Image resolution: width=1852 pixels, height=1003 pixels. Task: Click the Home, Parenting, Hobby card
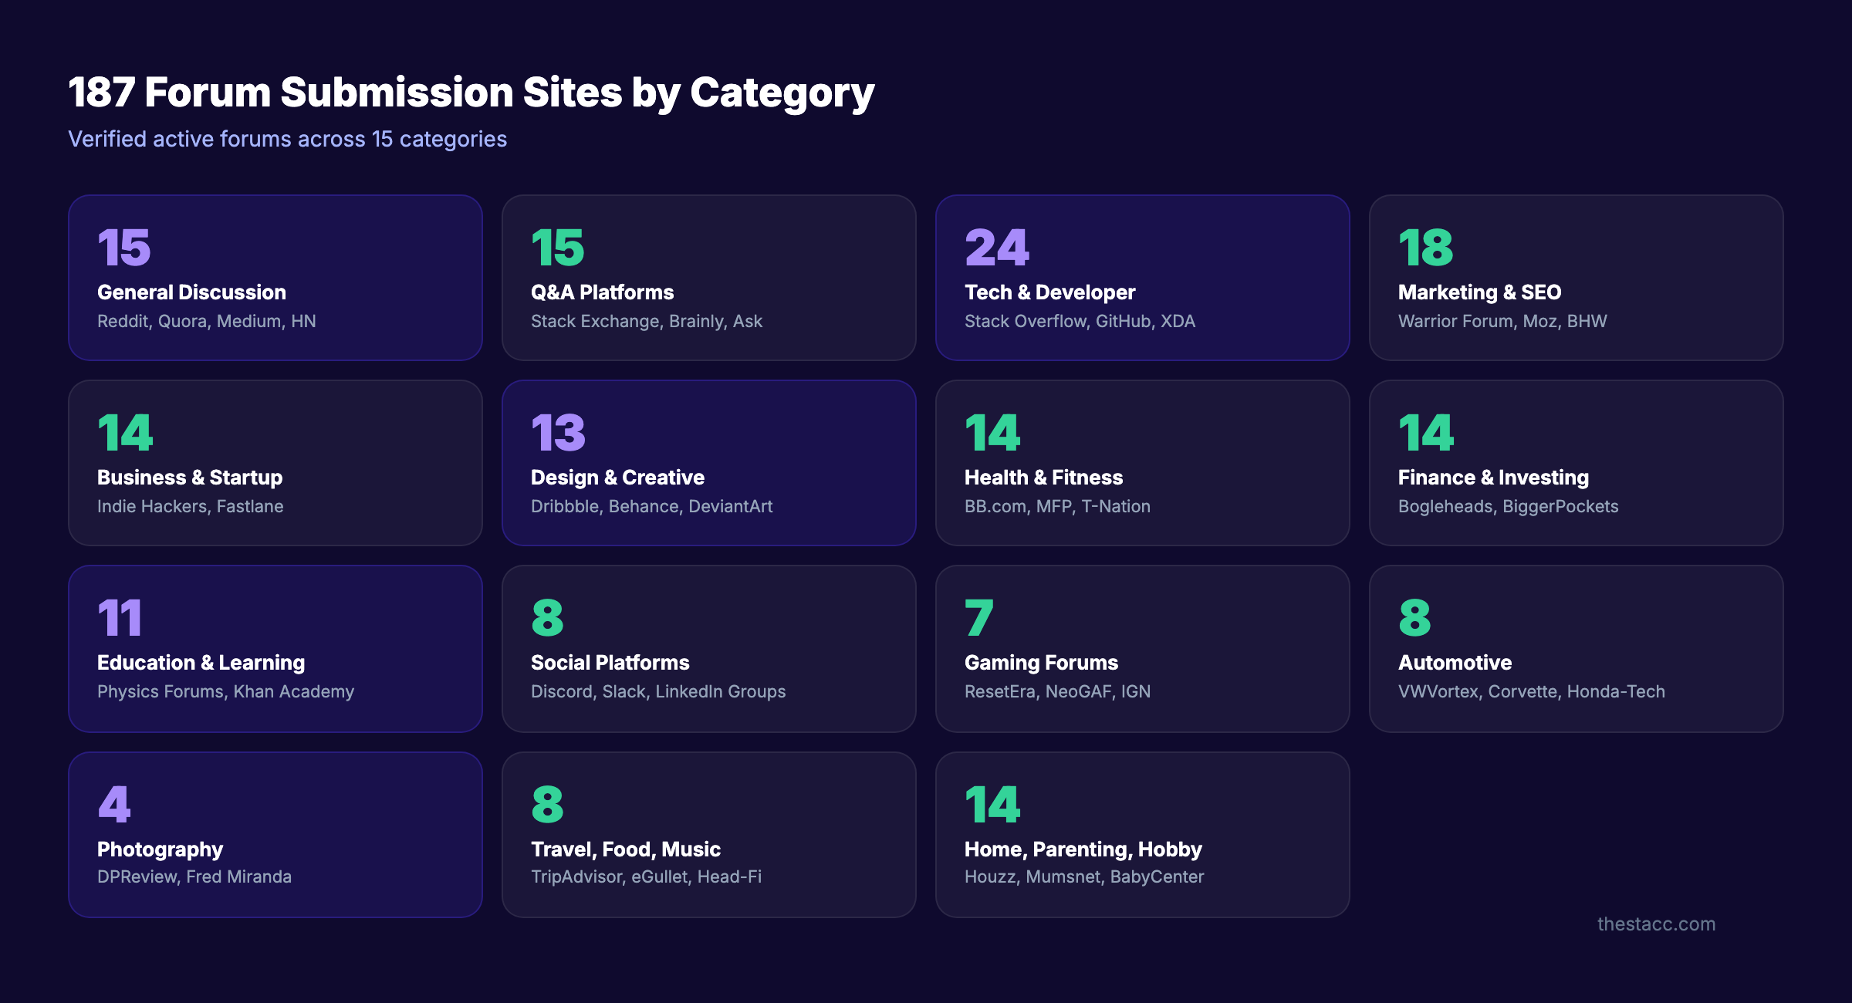click(1142, 833)
